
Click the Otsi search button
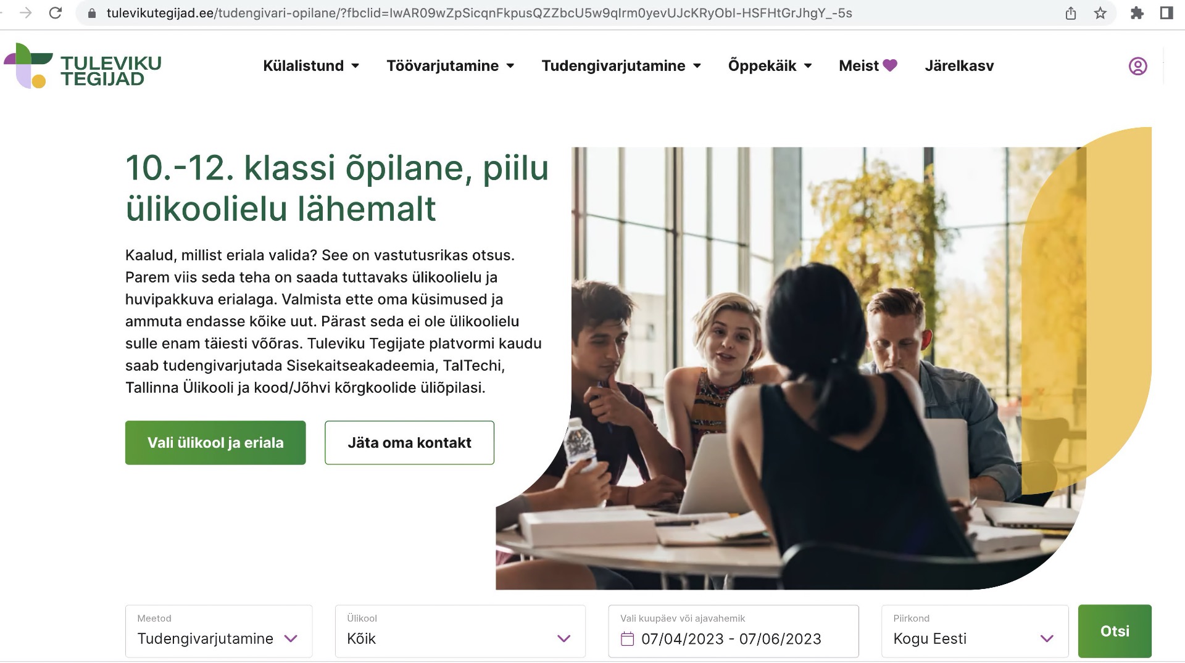[1115, 632]
